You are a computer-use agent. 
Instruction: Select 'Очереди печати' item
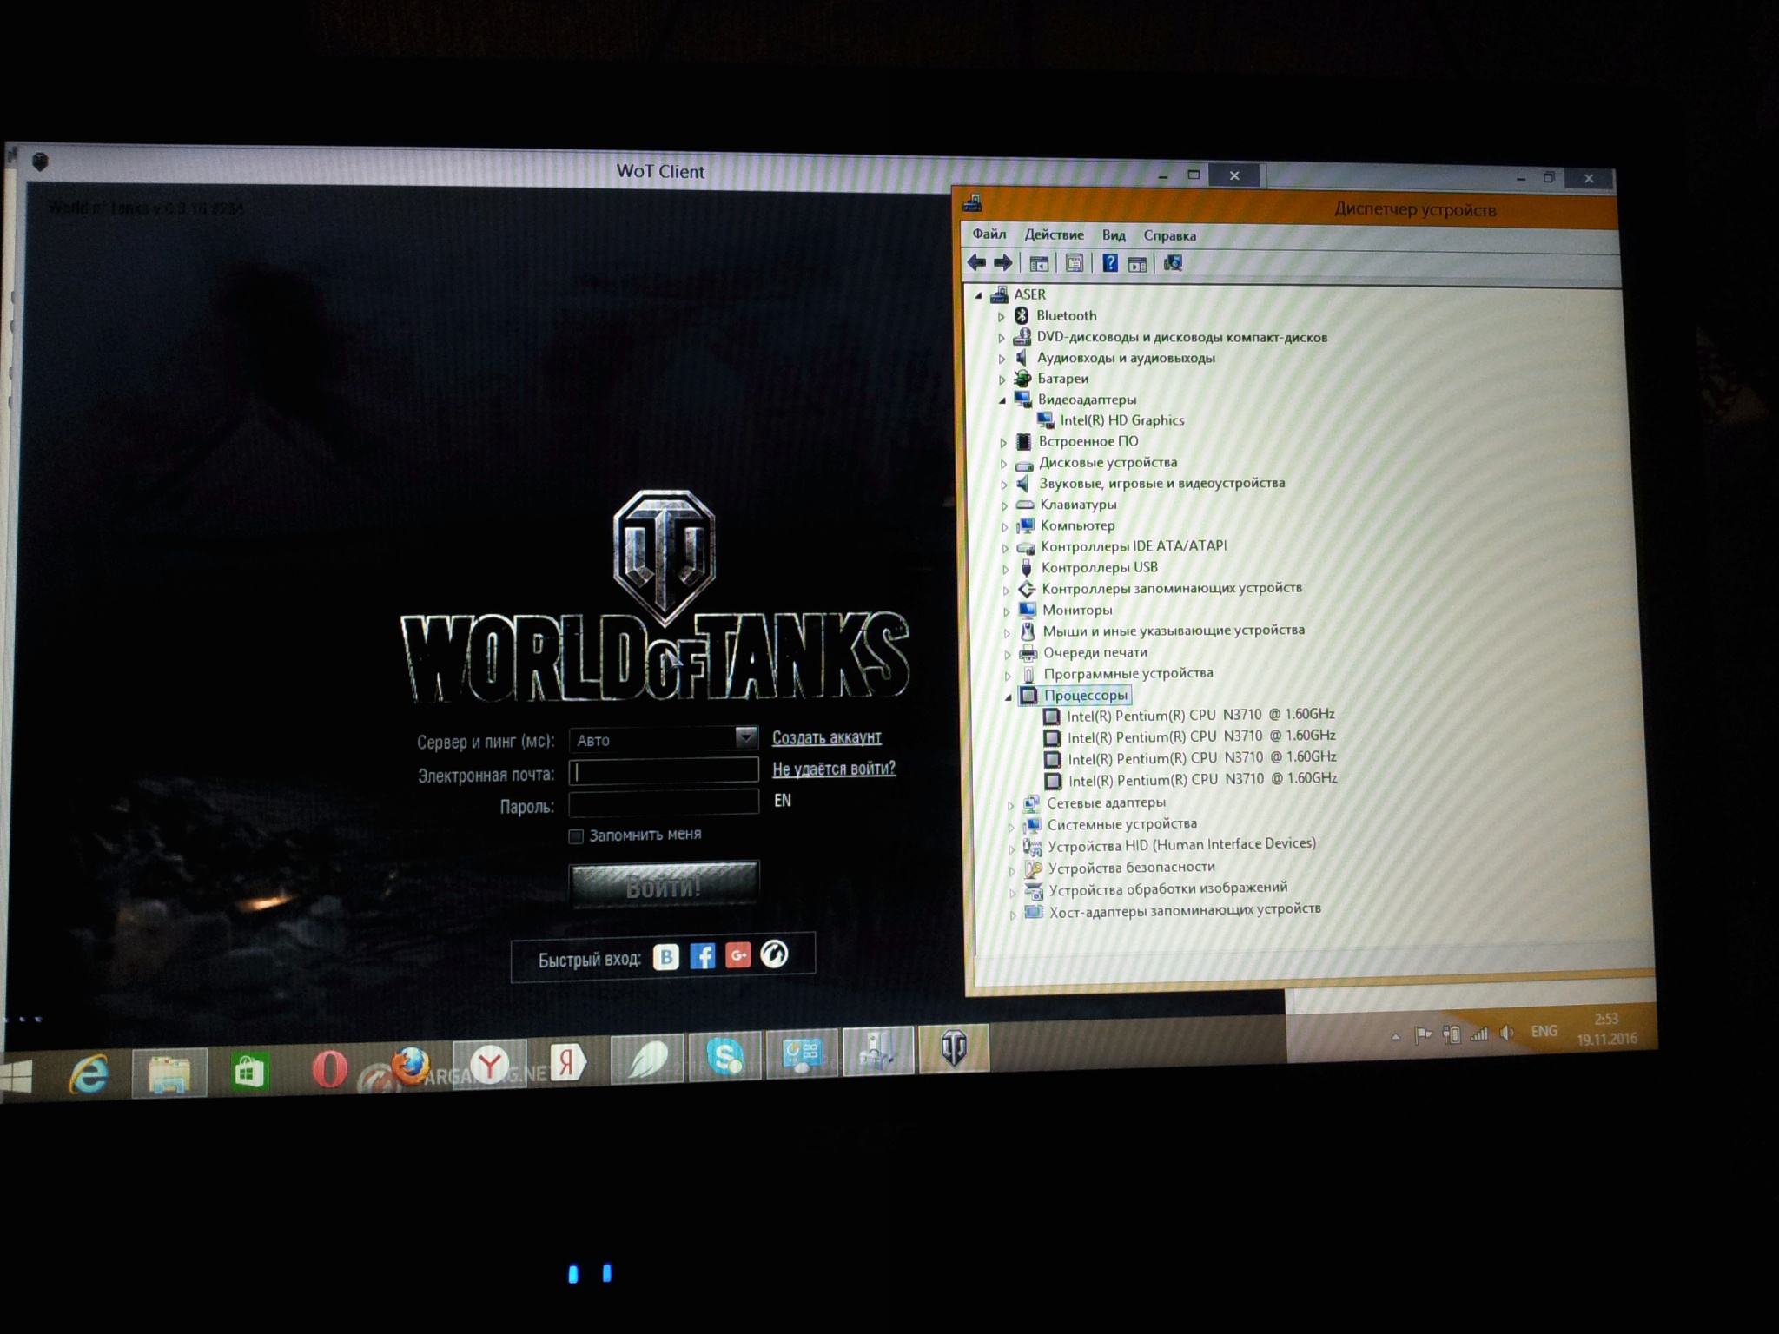pos(1095,652)
